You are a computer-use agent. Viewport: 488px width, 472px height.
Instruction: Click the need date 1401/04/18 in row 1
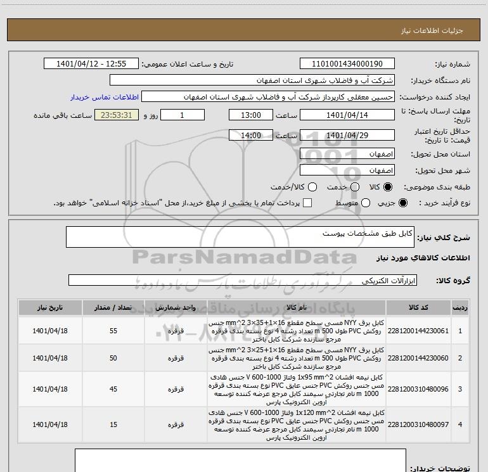[x=50, y=331]
